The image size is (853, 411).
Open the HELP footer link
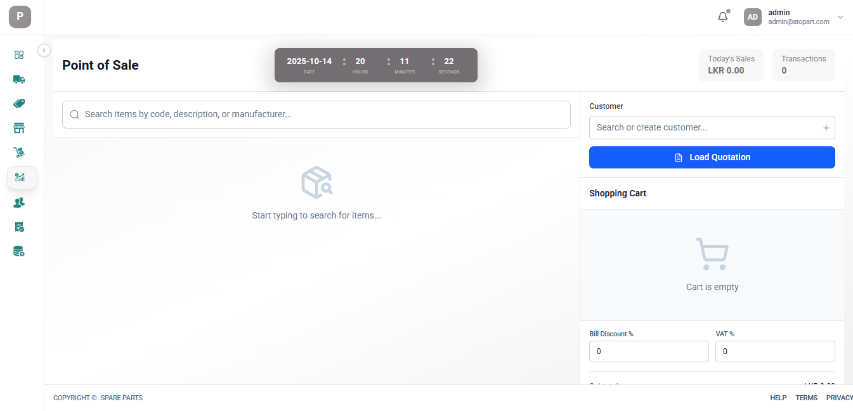(x=778, y=398)
